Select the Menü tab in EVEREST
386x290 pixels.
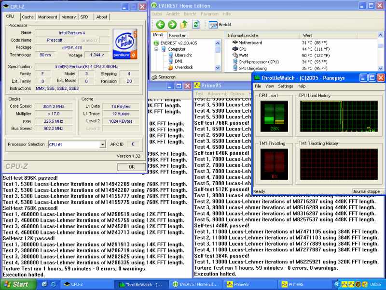click(x=158, y=35)
